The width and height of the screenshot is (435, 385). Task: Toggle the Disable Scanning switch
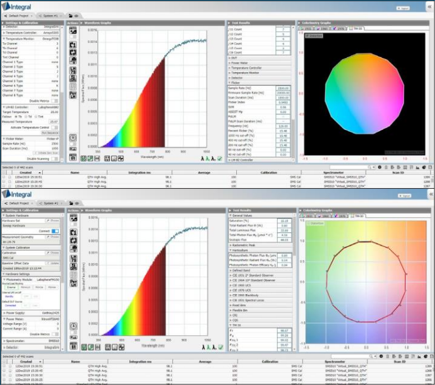pyautogui.click(x=55, y=158)
